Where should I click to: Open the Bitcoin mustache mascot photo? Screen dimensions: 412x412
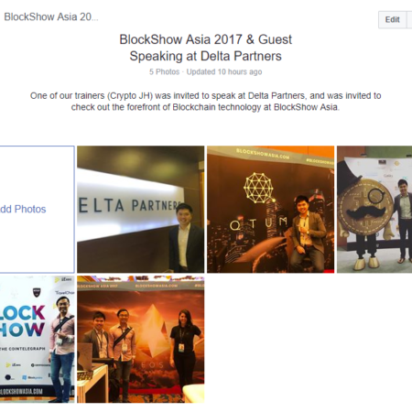pos(374,210)
